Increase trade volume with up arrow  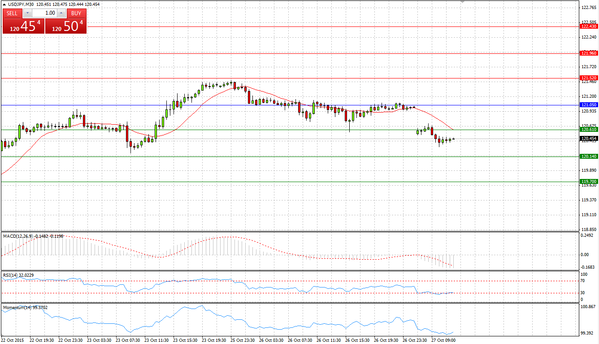coord(61,13)
